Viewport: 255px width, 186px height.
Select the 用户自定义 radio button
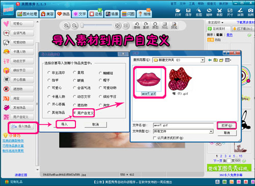[74, 112]
